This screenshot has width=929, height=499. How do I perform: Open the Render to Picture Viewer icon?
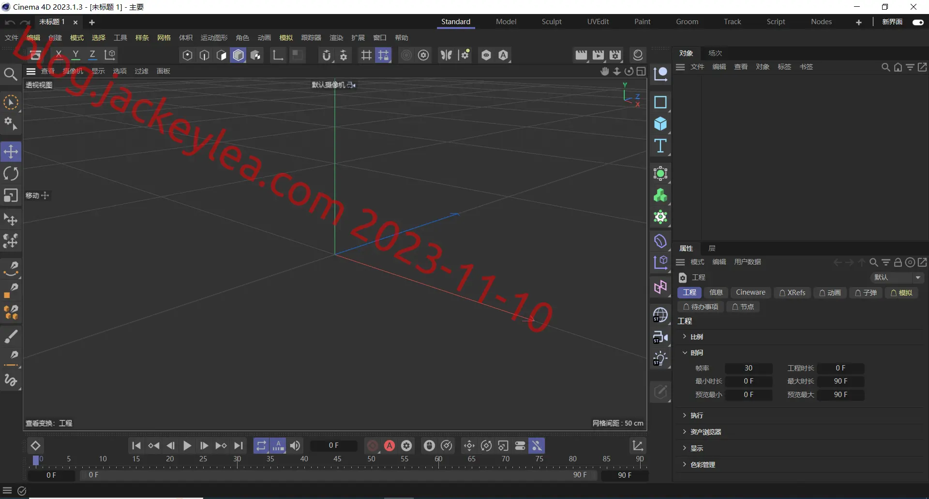tap(598, 55)
